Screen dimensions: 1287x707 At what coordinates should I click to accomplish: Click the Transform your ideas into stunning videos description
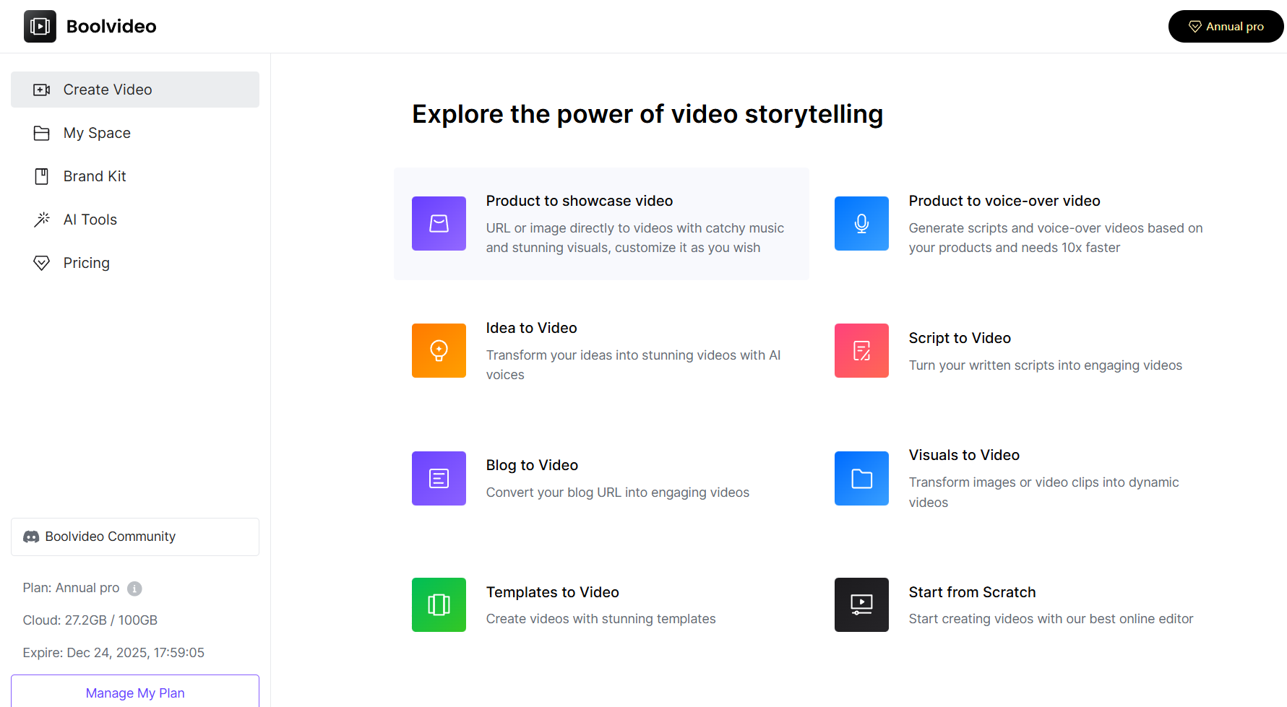coord(634,365)
